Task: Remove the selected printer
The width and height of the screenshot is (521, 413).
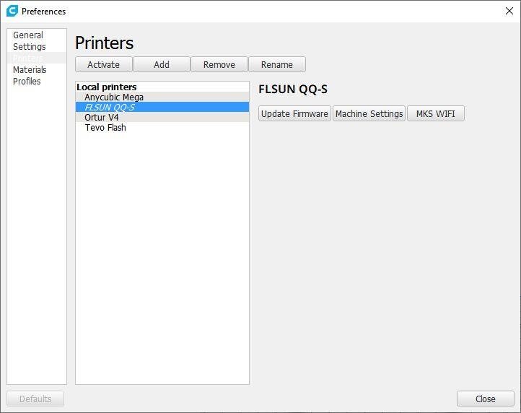Action: 219,64
